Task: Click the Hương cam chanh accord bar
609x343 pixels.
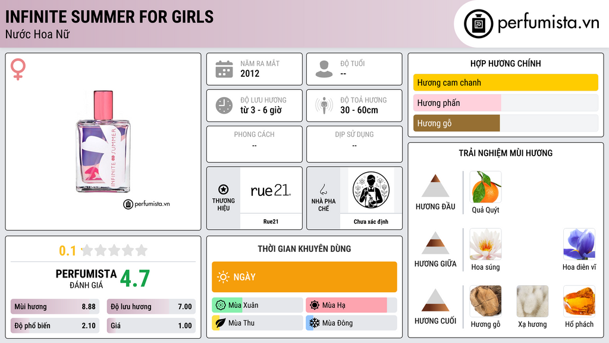Action: pos(506,82)
